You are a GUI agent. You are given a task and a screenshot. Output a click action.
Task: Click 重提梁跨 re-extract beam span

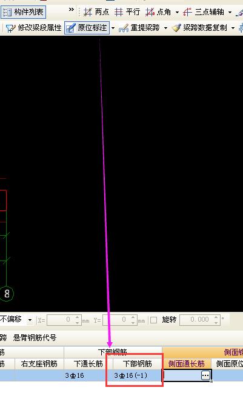(139, 28)
